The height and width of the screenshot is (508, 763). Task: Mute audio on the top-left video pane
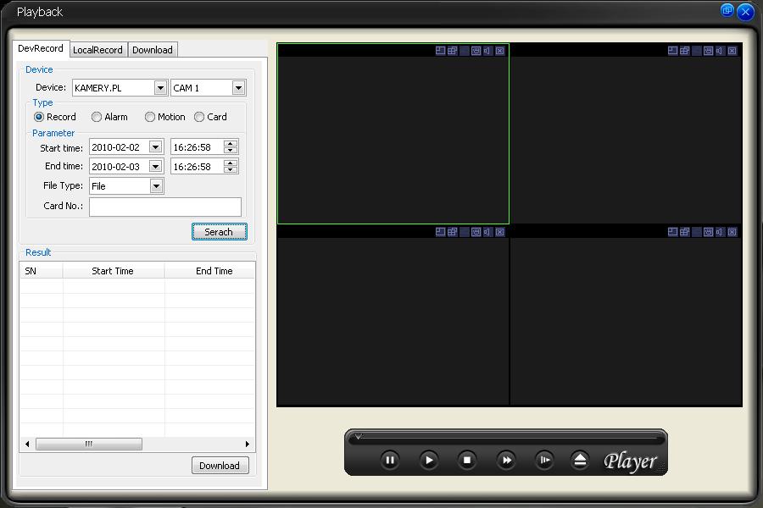point(487,51)
